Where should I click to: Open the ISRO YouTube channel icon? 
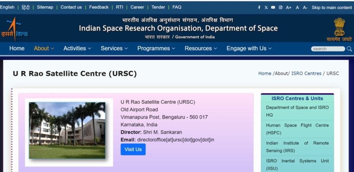273,7
